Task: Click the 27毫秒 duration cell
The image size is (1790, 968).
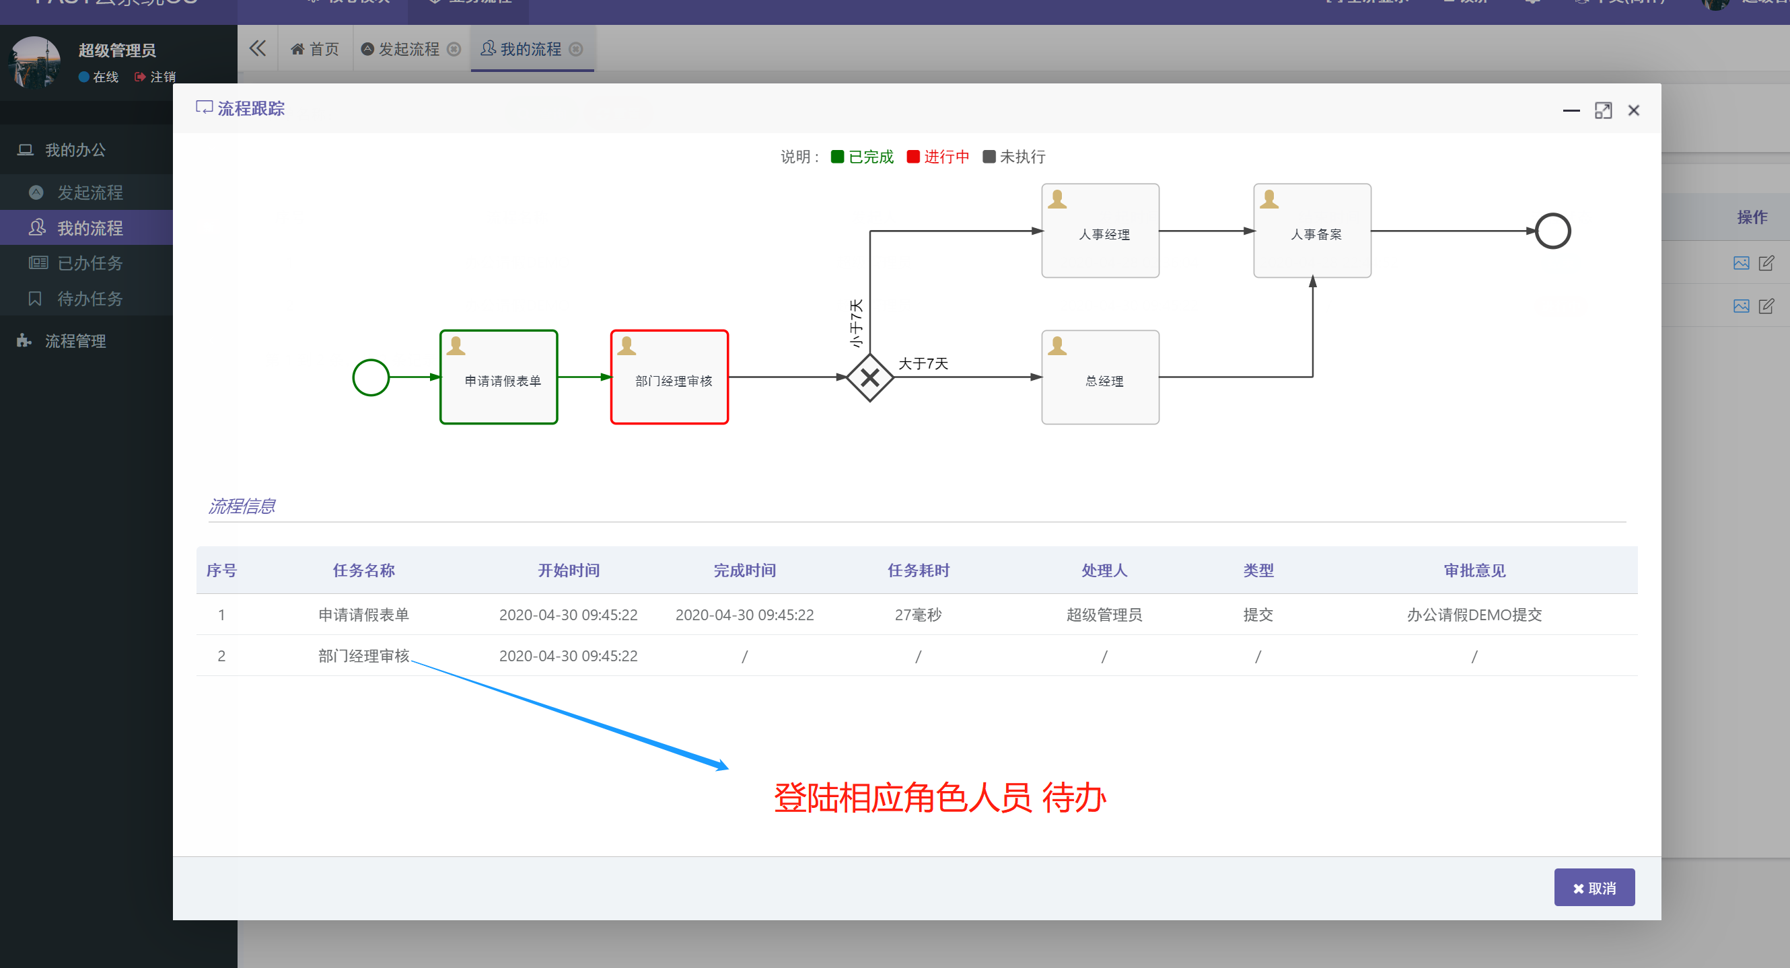Action: [x=918, y=615]
